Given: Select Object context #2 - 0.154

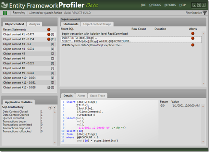Looking at the screenshot, I should (29, 39).
